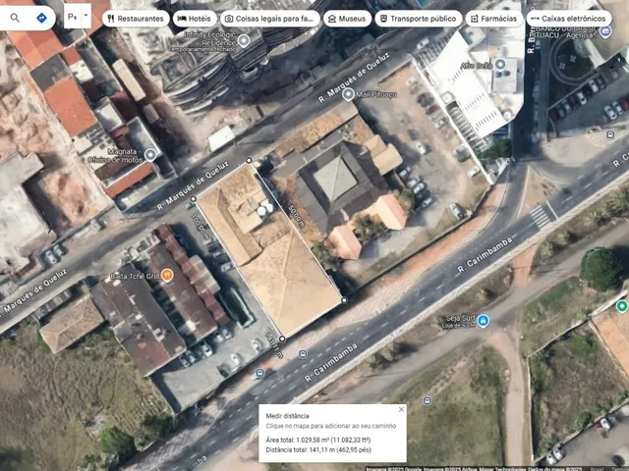Screen dimensions: 629x471
Task: Show Transporte público places
Action: (x=419, y=19)
